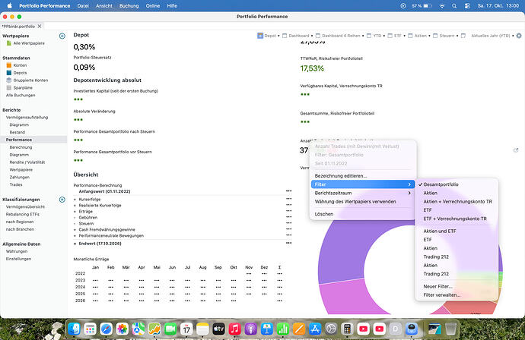Open Vermögensaufstellung report in sidebar

tap(27, 117)
